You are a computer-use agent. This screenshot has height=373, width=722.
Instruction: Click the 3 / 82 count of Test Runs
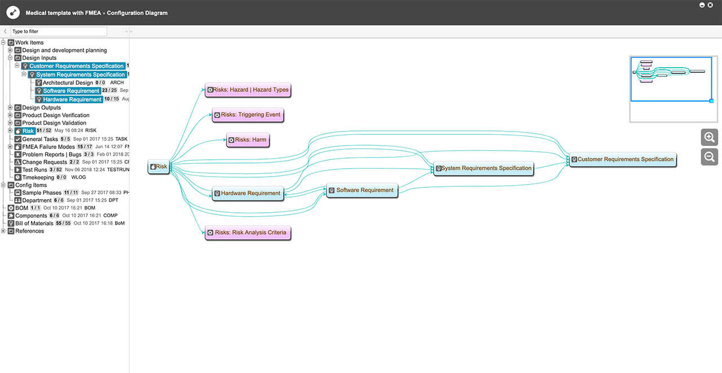pyautogui.click(x=55, y=169)
